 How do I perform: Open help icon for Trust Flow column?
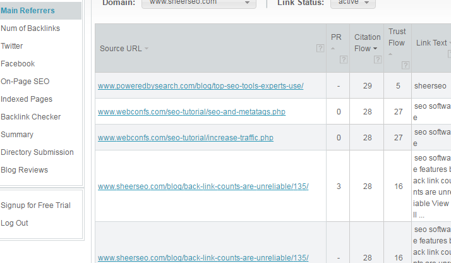[x=406, y=65]
